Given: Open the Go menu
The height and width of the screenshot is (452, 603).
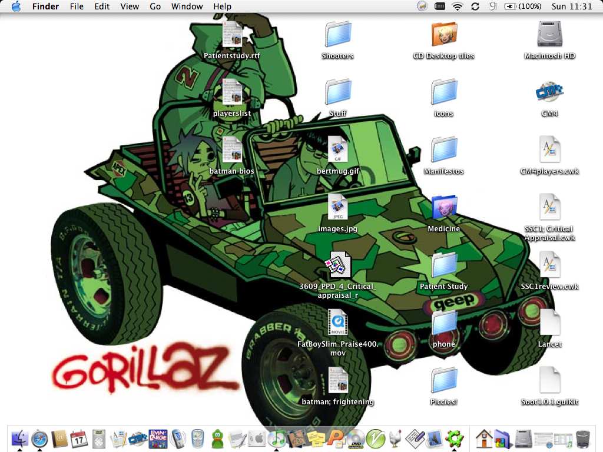Looking at the screenshot, I should (x=155, y=6).
